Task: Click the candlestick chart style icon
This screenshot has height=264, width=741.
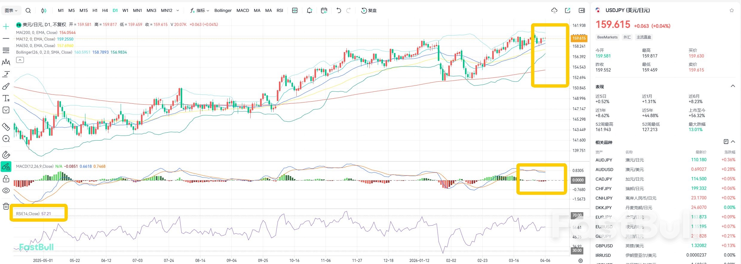Action: pos(44,10)
